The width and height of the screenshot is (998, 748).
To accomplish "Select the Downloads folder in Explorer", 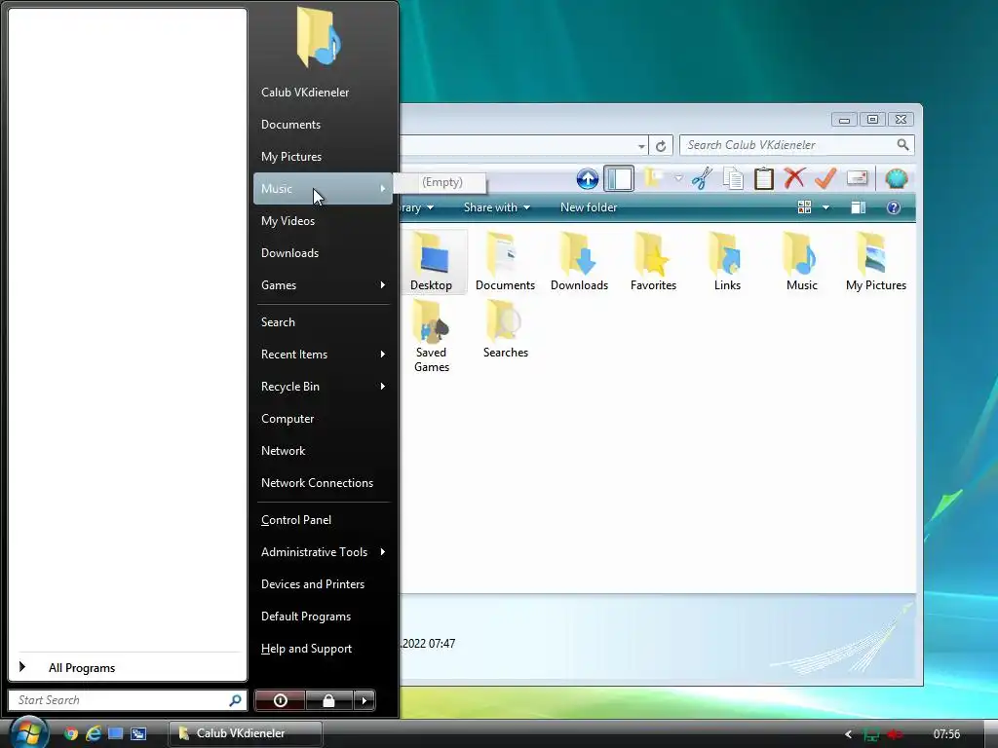I will tap(579, 262).
